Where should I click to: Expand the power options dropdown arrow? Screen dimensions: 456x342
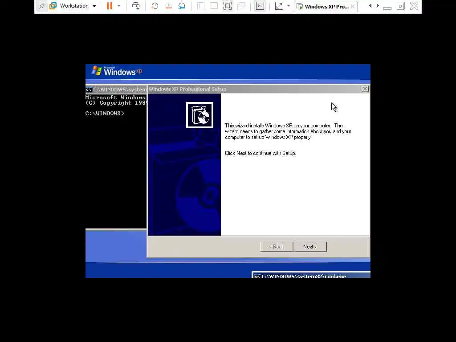click(x=119, y=6)
